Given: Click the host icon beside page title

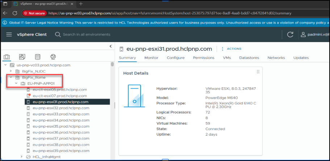Looking at the screenshot, I should 121,49.
